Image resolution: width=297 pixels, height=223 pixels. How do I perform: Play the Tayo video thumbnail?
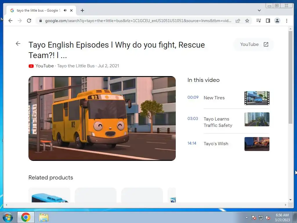(x=102, y=118)
